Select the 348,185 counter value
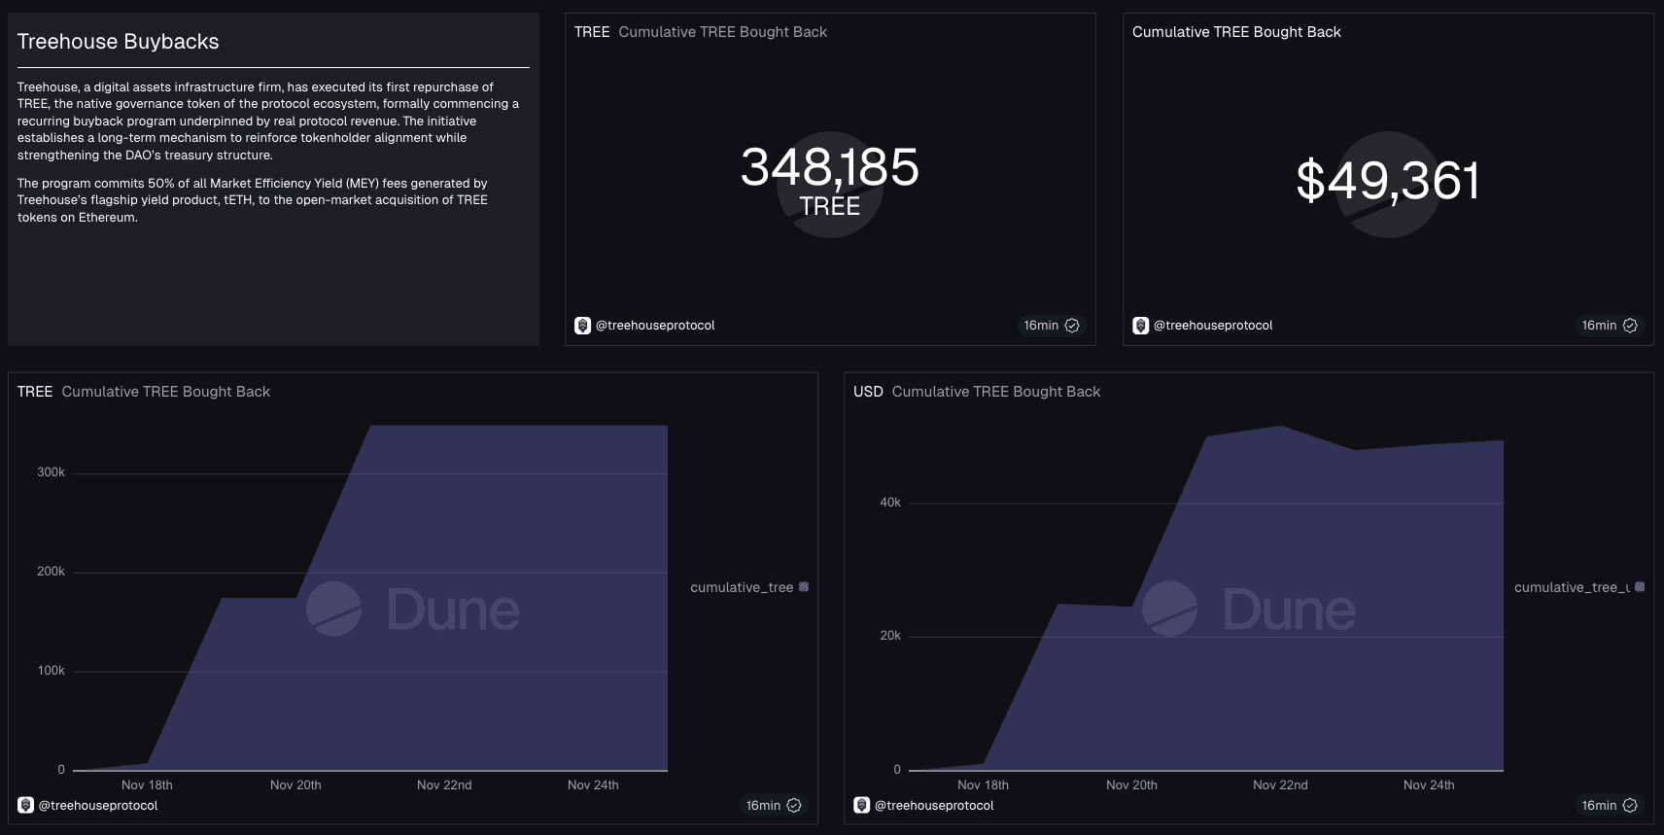Screen dimensions: 1664x835 pyautogui.click(x=830, y=167)
